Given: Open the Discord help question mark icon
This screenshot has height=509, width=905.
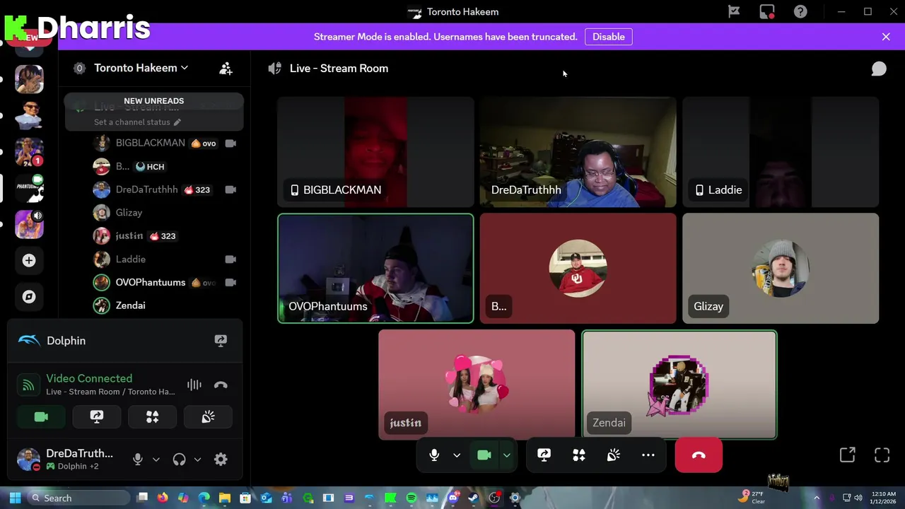Looking at the screenshot, I should click(x=800, y=12).
